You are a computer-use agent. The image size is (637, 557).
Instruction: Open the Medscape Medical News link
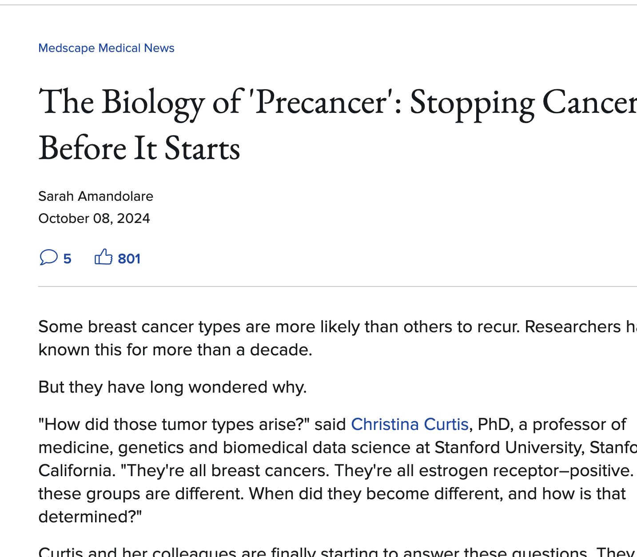coord(106,48)
